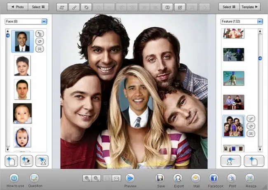
Task: Click the face-to-photo arrow button, left panel
Action: [x=42, y=161]
